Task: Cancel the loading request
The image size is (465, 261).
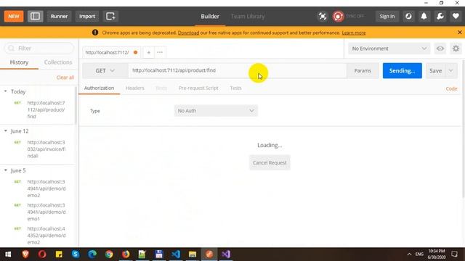Action: pyautogui.click(x=270, y=162)
